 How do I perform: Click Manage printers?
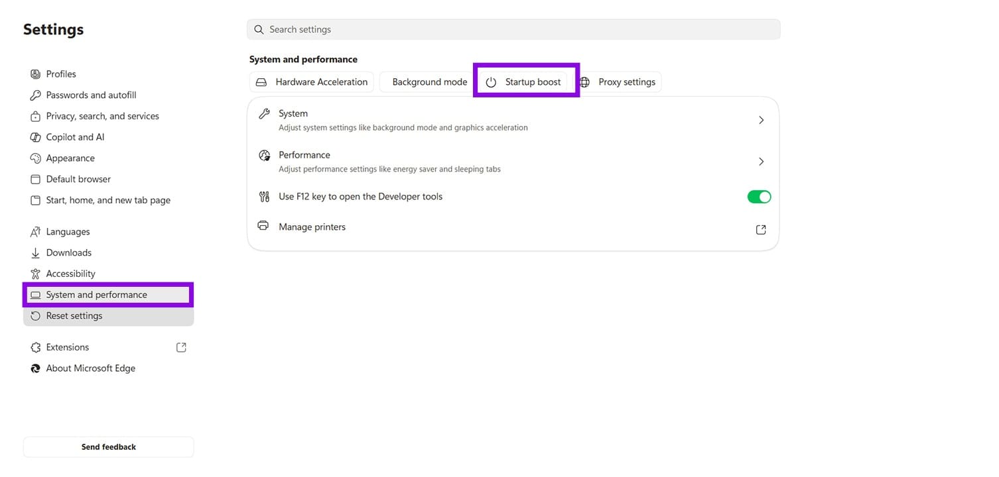[513, 227]
